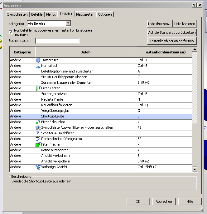Click the Symbolleiste Auswahlfilter icon
This screenshot has width=207, height=214.
tap(38, 127)
